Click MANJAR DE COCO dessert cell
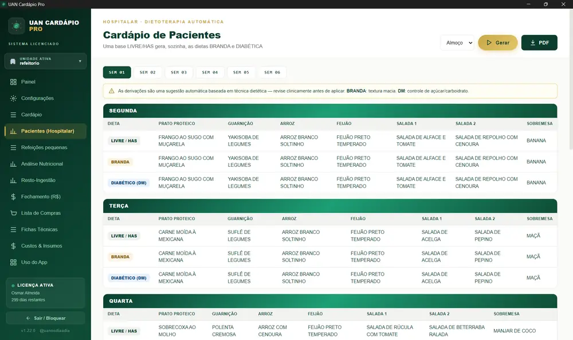Screen dimensions: 573x340 pos(515,331)
